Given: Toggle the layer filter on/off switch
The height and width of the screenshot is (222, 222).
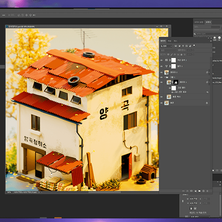Looking at the screenshot, I should coord(194,45).
